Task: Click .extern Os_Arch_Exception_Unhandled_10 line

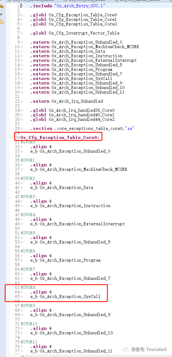Action: 77,88
